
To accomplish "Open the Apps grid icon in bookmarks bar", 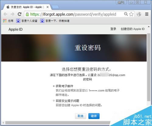I will tap(5, 21).
